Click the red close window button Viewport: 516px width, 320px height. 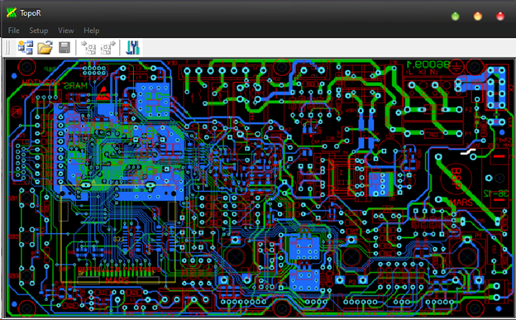click(499, 17)
